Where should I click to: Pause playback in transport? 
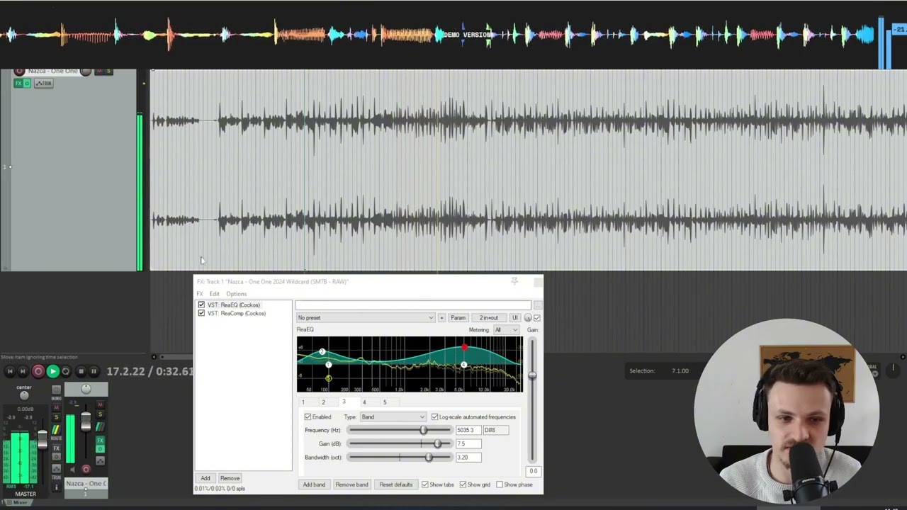point(94,371)
